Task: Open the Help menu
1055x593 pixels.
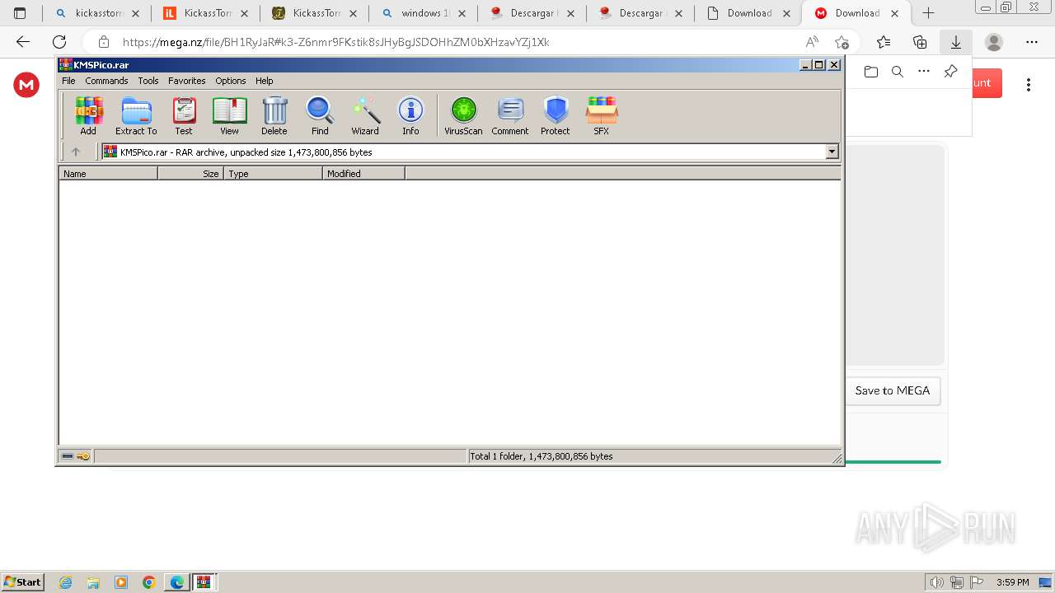Action: click(x=265, y=81)
